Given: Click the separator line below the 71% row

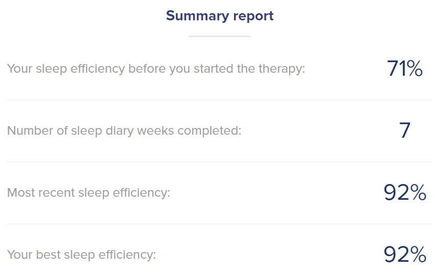Looking at the screenshot, I should (219, 100).
